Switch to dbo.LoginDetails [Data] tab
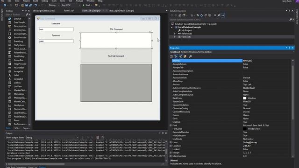299x168 pixels. coord(44,11)
